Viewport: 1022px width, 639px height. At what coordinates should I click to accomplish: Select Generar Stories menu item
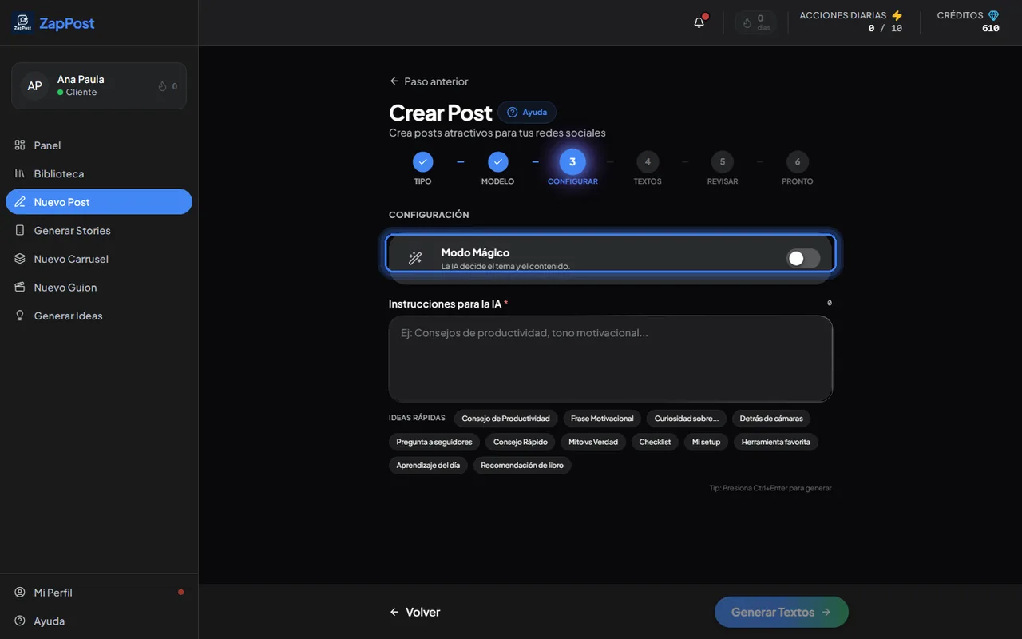point(99,230)
